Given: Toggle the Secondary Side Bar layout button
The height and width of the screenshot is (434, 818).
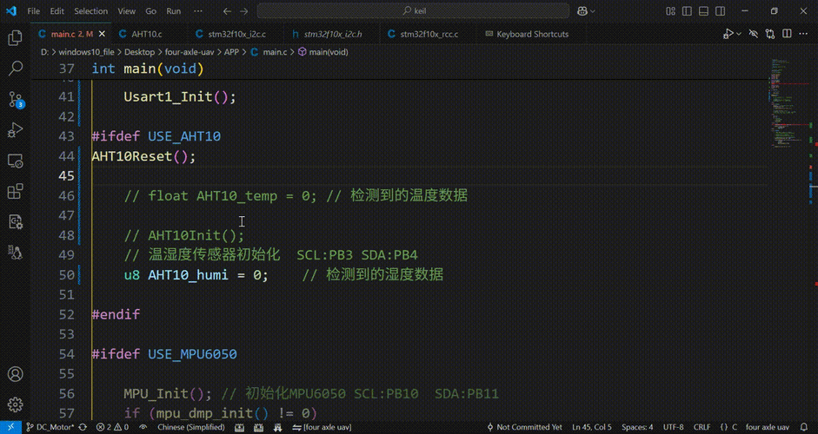Looking at the screenshot, I should click(x=720, y=11).
